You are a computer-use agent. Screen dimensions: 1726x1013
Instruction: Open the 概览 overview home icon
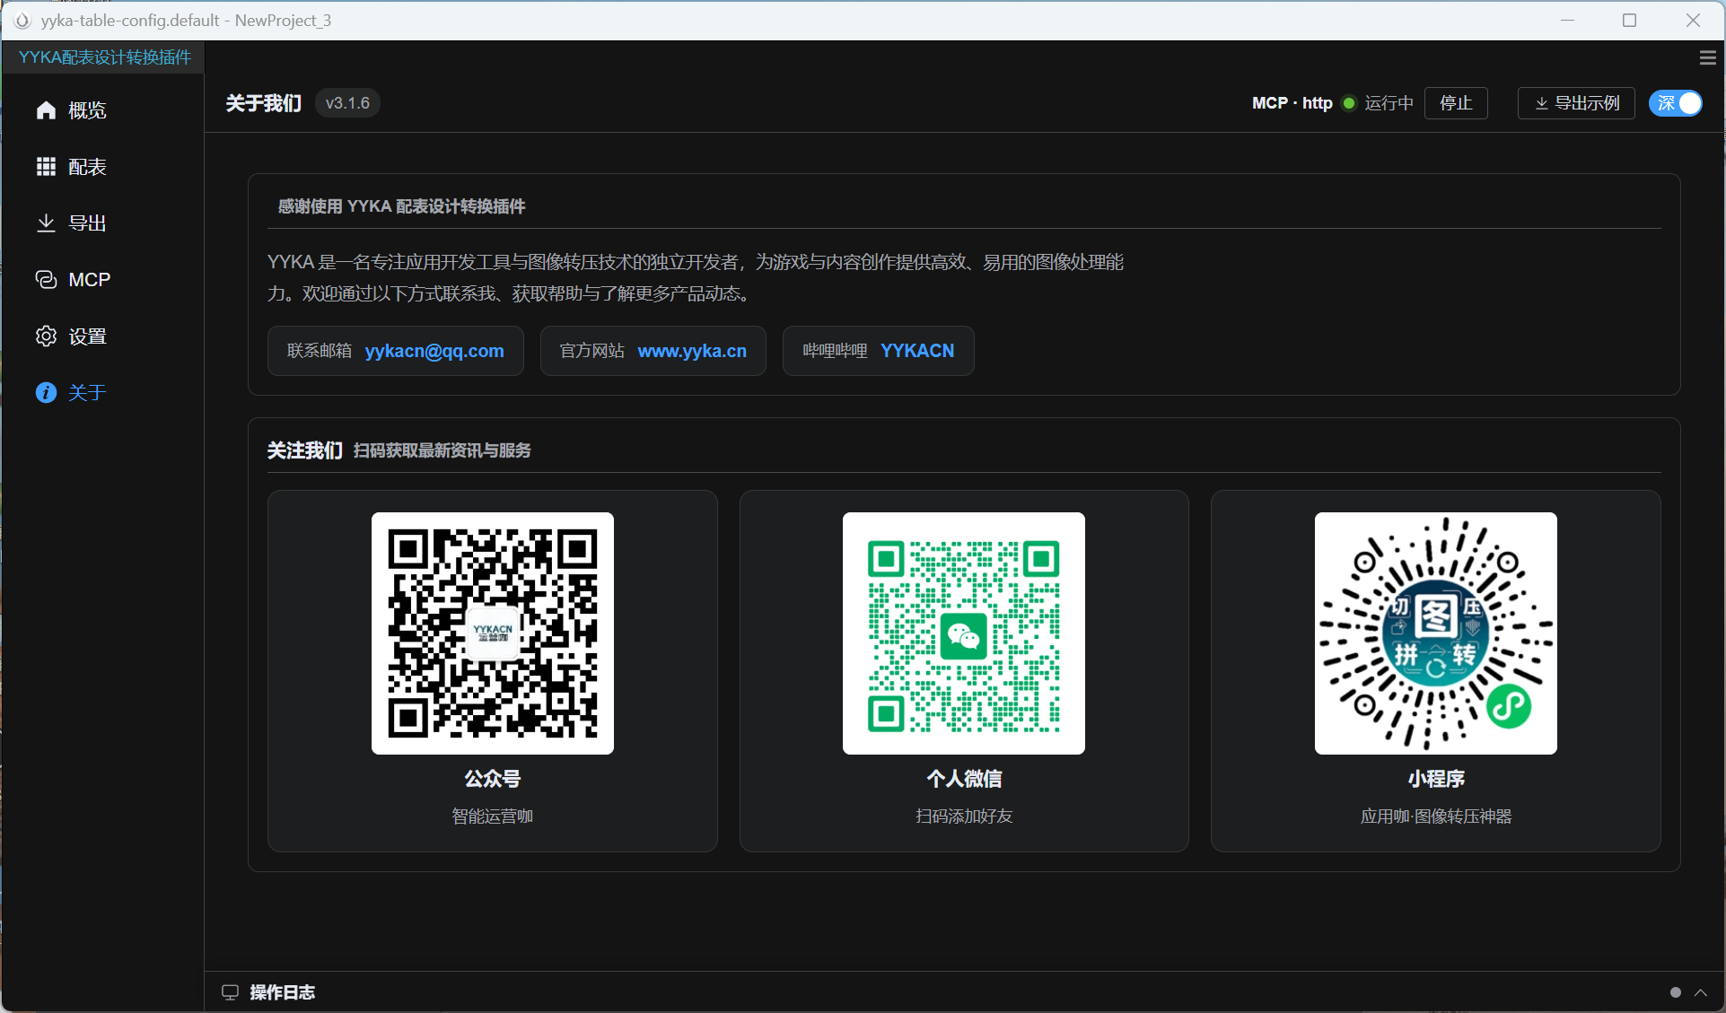click(46, 110)
